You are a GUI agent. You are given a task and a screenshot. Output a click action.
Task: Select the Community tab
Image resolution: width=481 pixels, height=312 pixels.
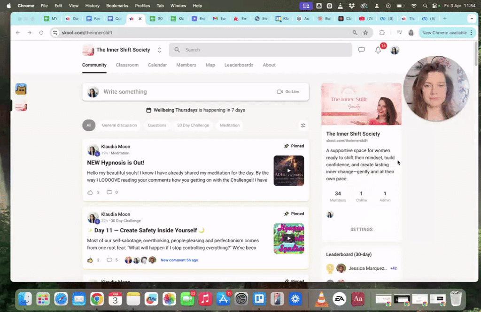94,65
